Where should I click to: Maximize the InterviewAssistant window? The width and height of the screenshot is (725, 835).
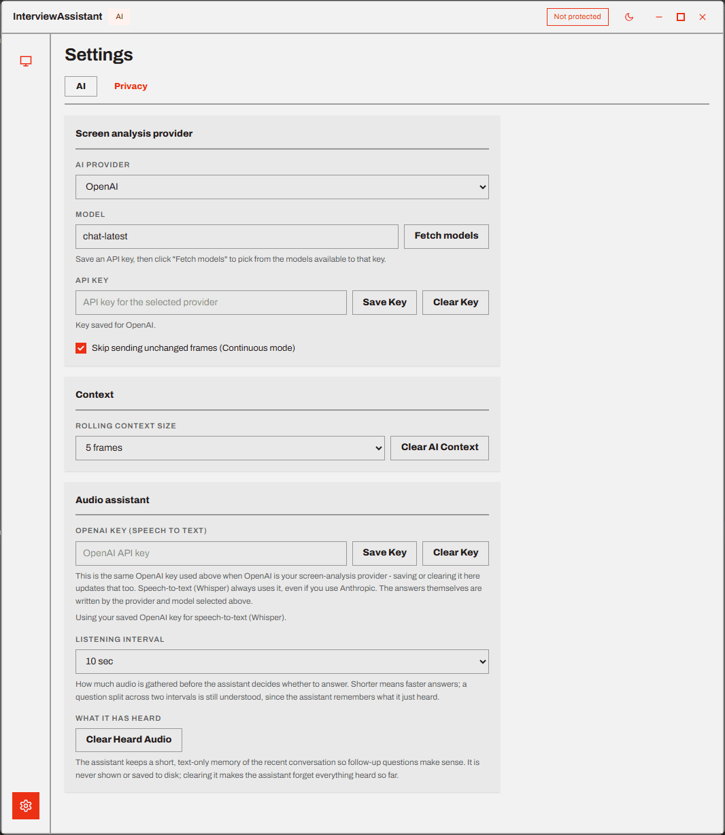click(681, 17)
